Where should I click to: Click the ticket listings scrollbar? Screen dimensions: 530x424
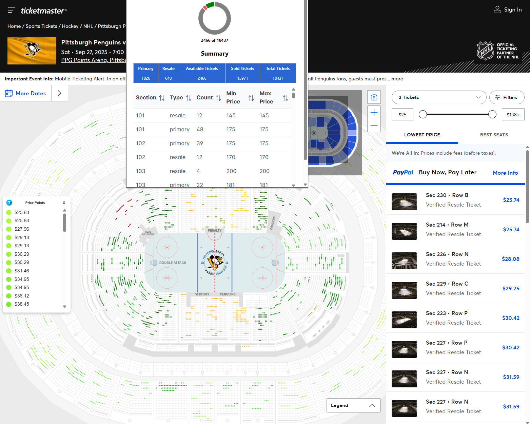point(527,187)
